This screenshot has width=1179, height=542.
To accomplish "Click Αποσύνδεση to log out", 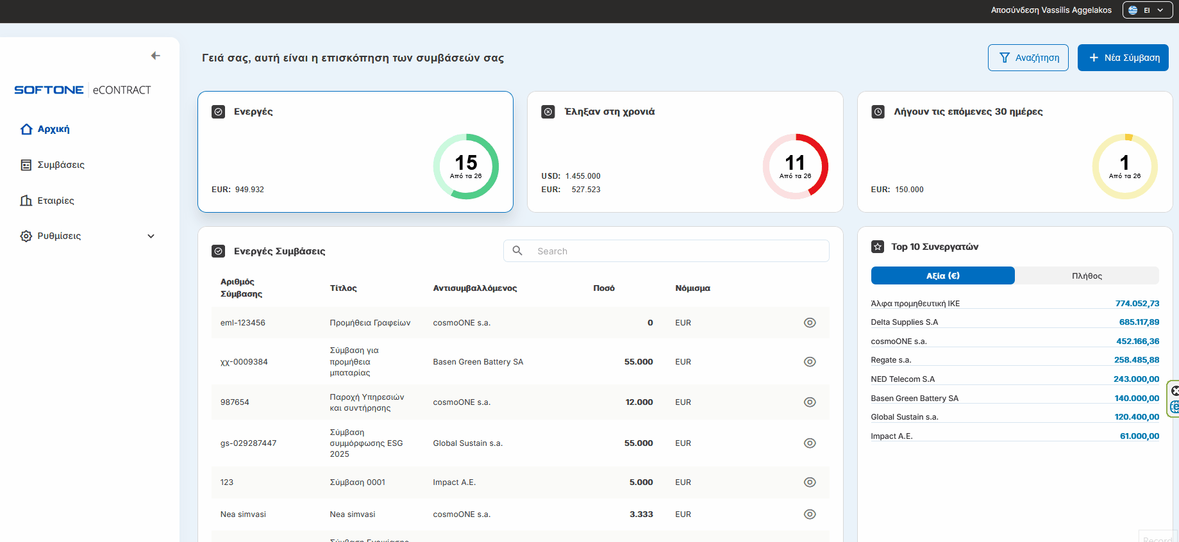I will click(x=1016, y=10).
